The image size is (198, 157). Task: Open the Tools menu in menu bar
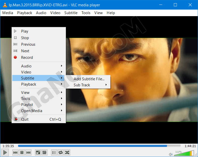click(86, 13)
